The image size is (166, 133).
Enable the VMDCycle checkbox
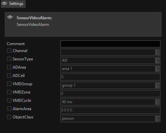click(x=9, y=100)
